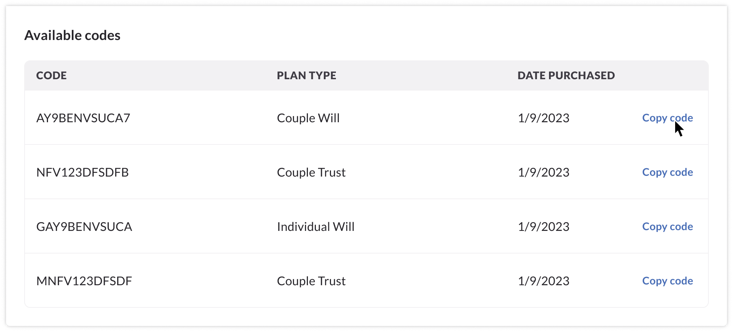The image size is (733, 332).
Task: Click the code text MNFV123DFSDF
Action: tap(85, 281)
